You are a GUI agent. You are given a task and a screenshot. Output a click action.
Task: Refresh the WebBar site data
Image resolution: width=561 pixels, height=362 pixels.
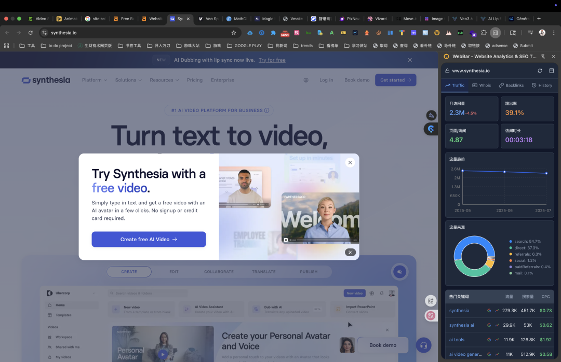540,71
